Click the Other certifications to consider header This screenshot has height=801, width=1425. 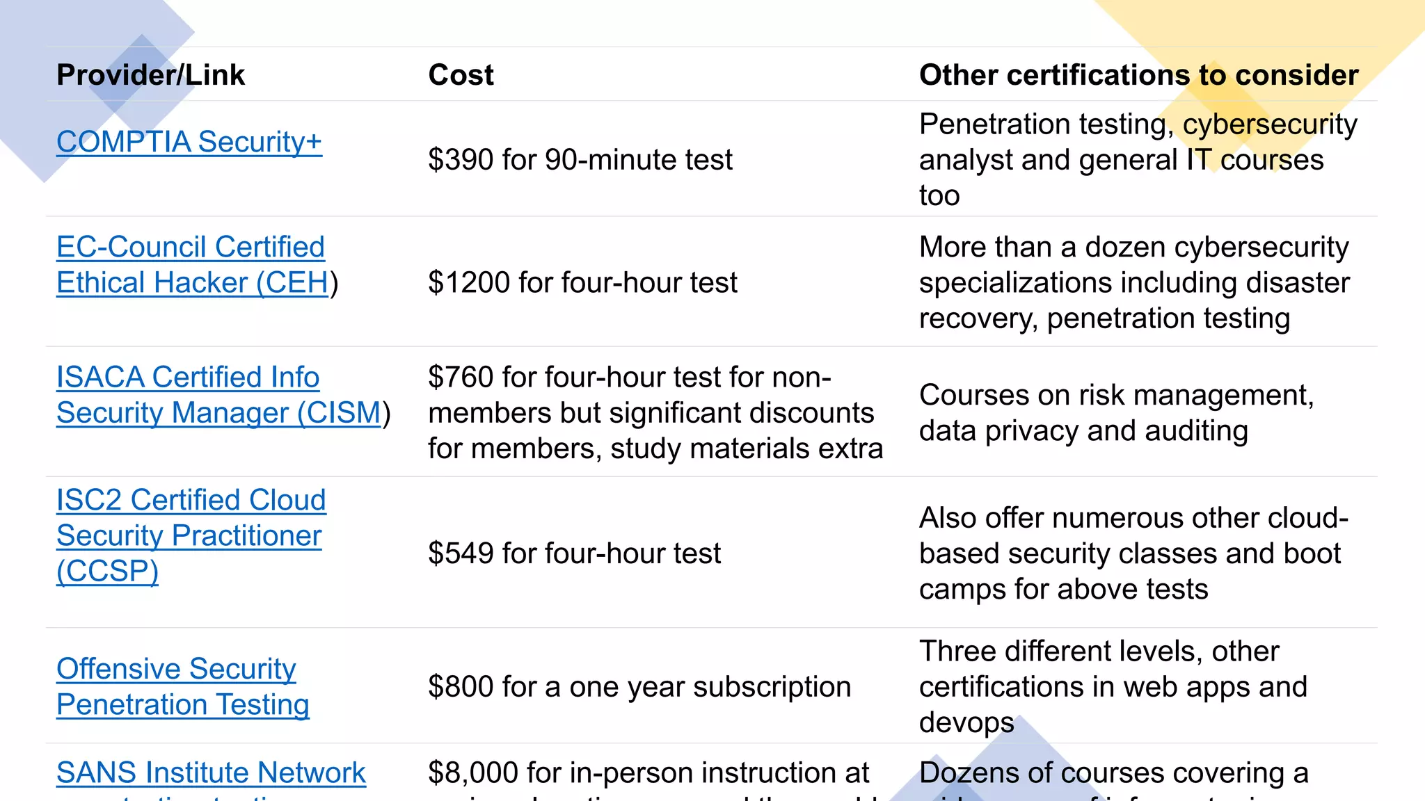1138,75
